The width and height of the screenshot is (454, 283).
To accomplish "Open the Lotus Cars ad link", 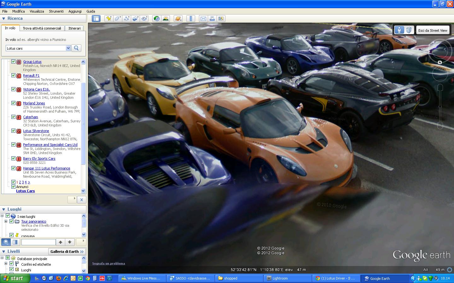I will click(26, 191).
